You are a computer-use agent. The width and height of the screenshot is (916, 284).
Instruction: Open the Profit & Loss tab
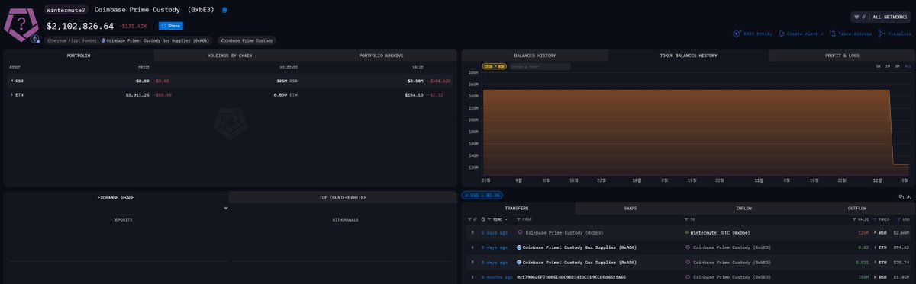click(841, 56)
